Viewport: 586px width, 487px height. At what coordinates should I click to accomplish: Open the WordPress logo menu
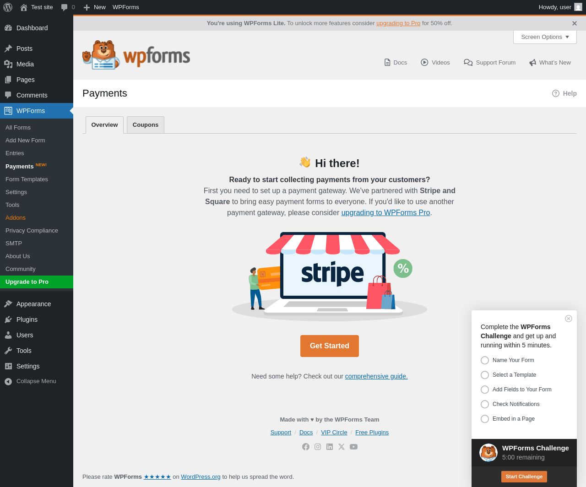click(8, 7)
